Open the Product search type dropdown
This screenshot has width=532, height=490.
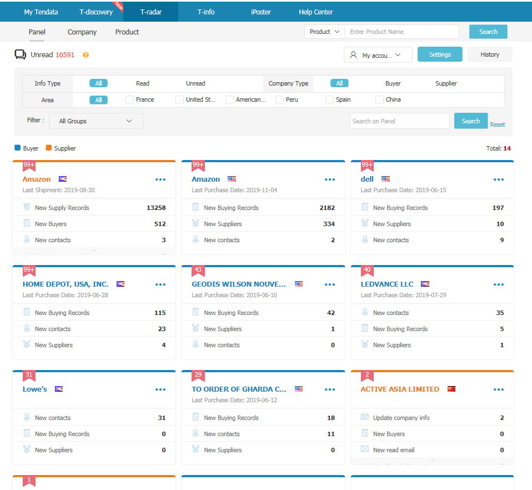tap(324, 32)
